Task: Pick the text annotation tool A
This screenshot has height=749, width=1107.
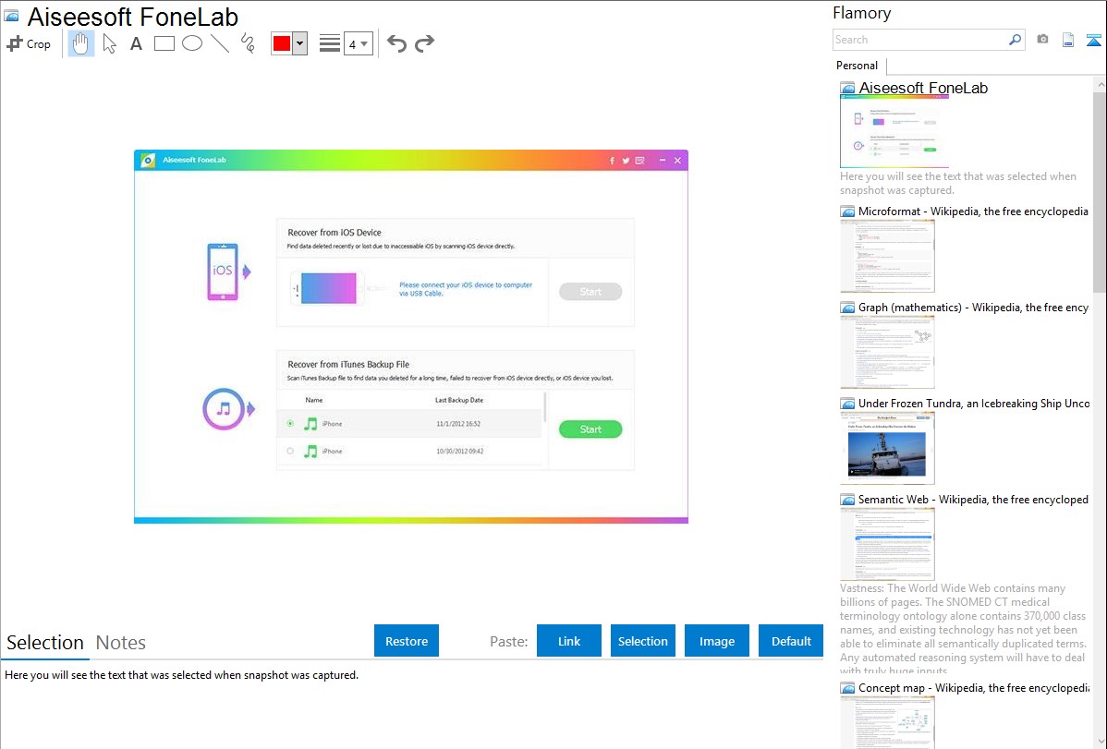Action: (x=136, y=43)
